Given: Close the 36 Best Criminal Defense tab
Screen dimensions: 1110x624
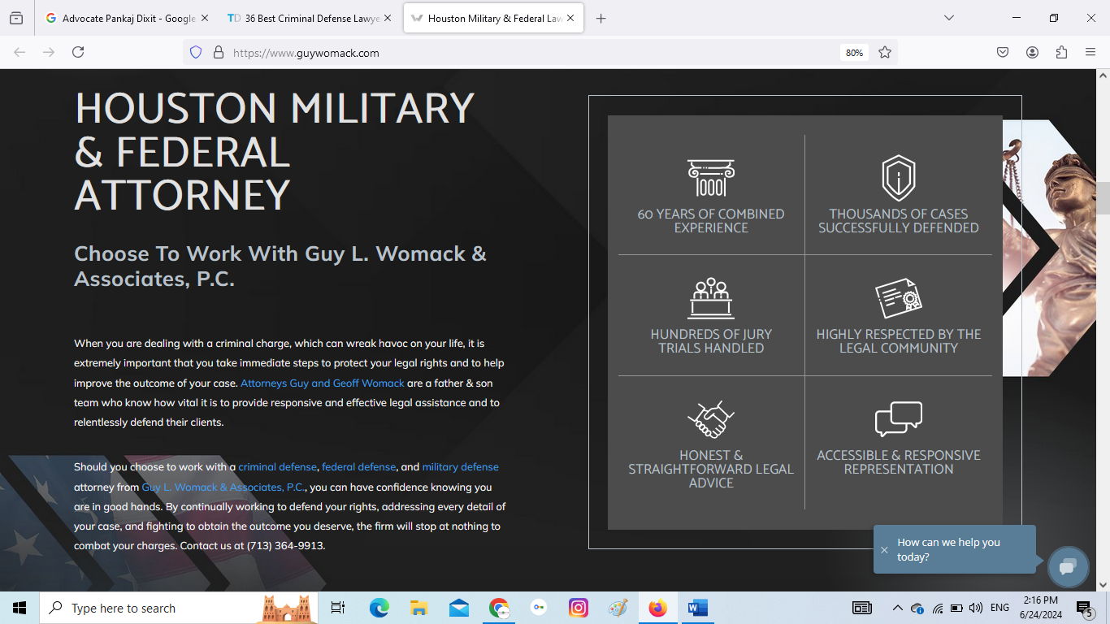Looking at the screenshot, I should (388, 18).
